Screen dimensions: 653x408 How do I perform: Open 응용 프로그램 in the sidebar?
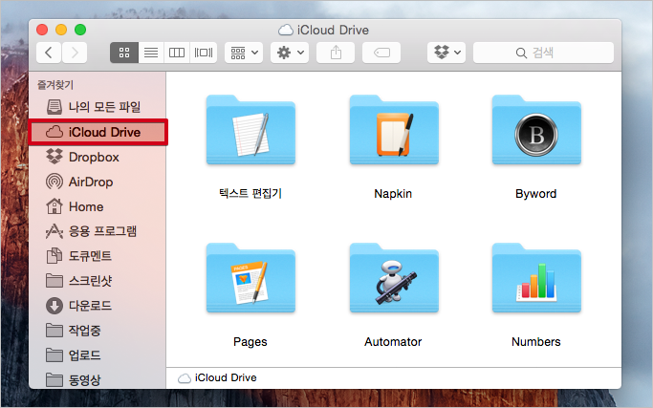(x=98, y=231)
